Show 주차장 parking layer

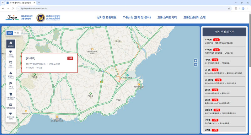click(x=11, y=86)
